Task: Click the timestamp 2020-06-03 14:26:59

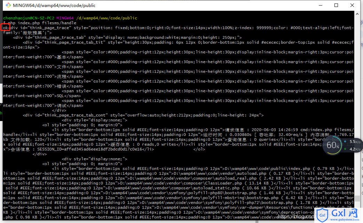Action: [275, 130]
